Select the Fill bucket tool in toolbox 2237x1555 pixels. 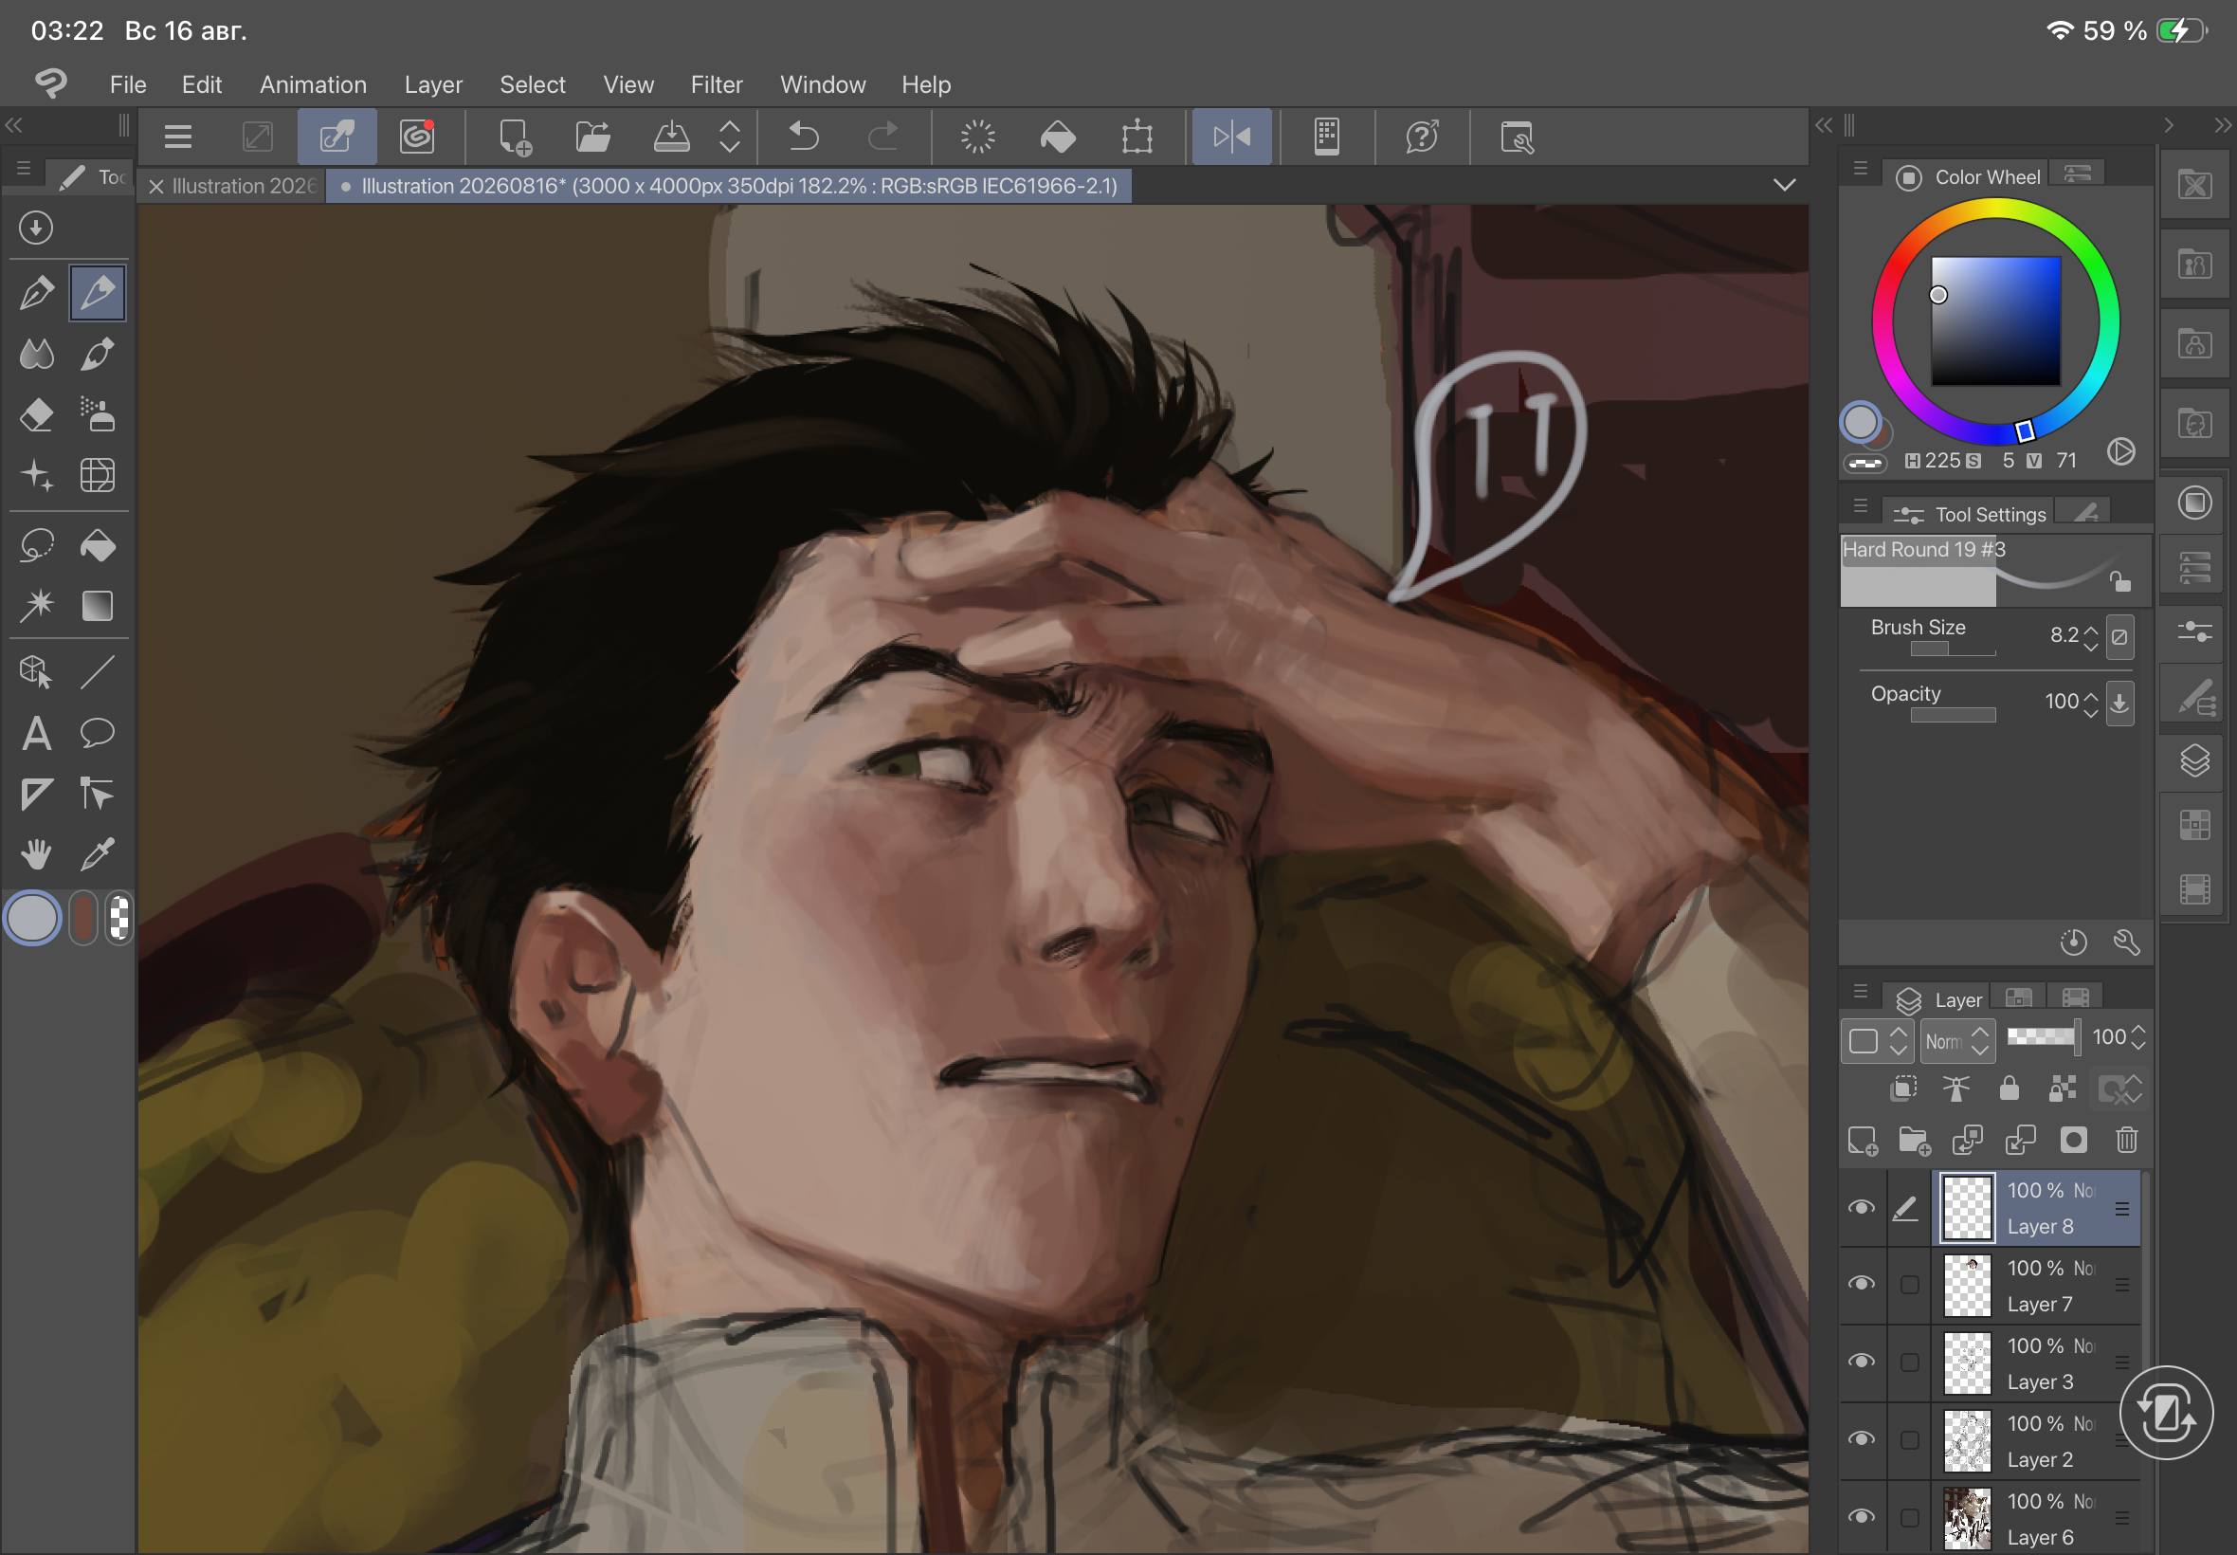click(98, 545)
